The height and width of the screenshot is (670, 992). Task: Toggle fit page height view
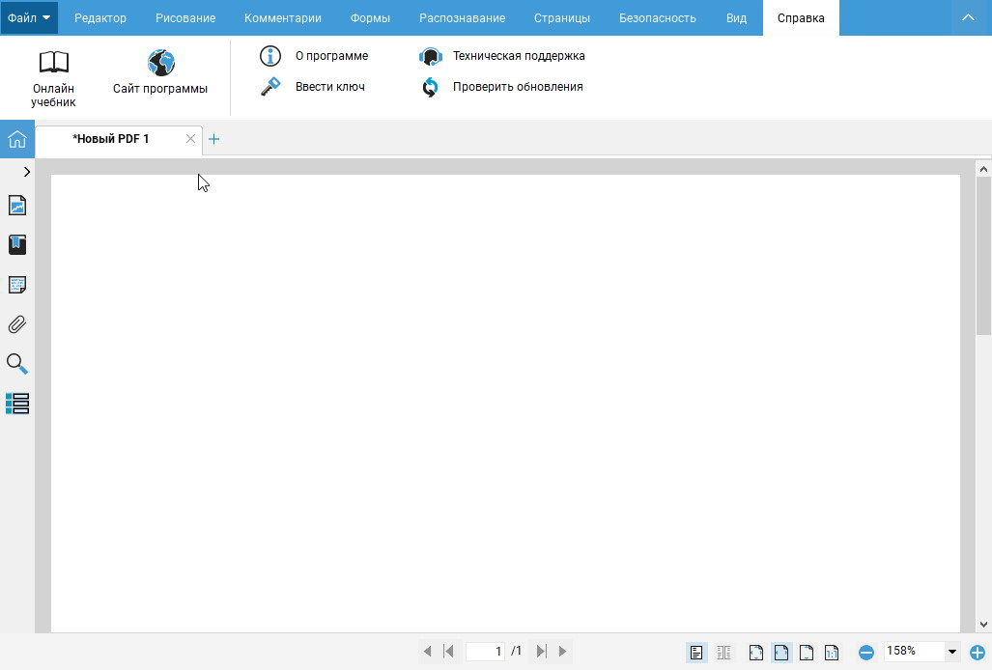807,652
